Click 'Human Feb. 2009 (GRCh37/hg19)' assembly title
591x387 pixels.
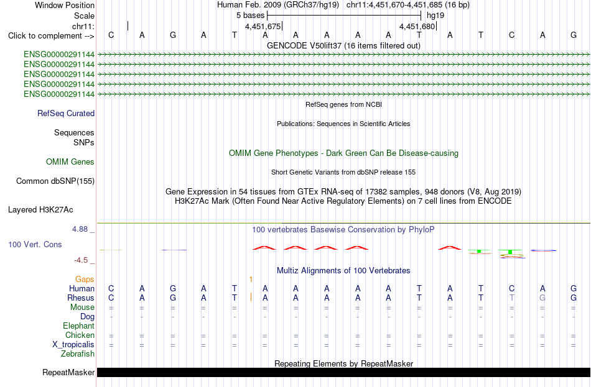pyautogui.click(x=278, y=5)
